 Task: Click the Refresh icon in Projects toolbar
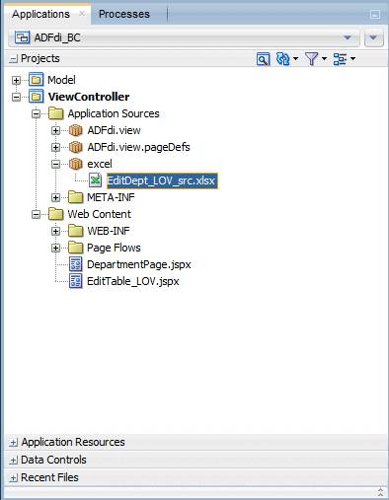(282, 59)
